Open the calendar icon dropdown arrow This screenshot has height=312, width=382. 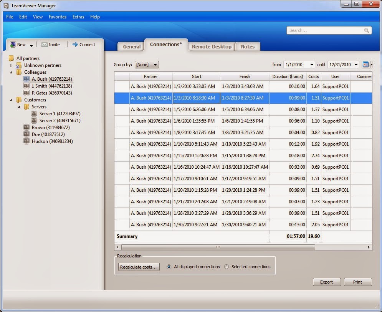tap(371, 64)
